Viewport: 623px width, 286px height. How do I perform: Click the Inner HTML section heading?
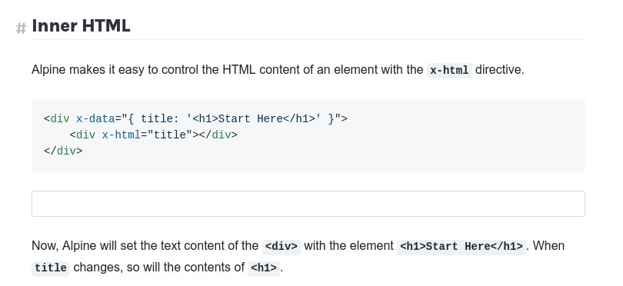(81, 26)
